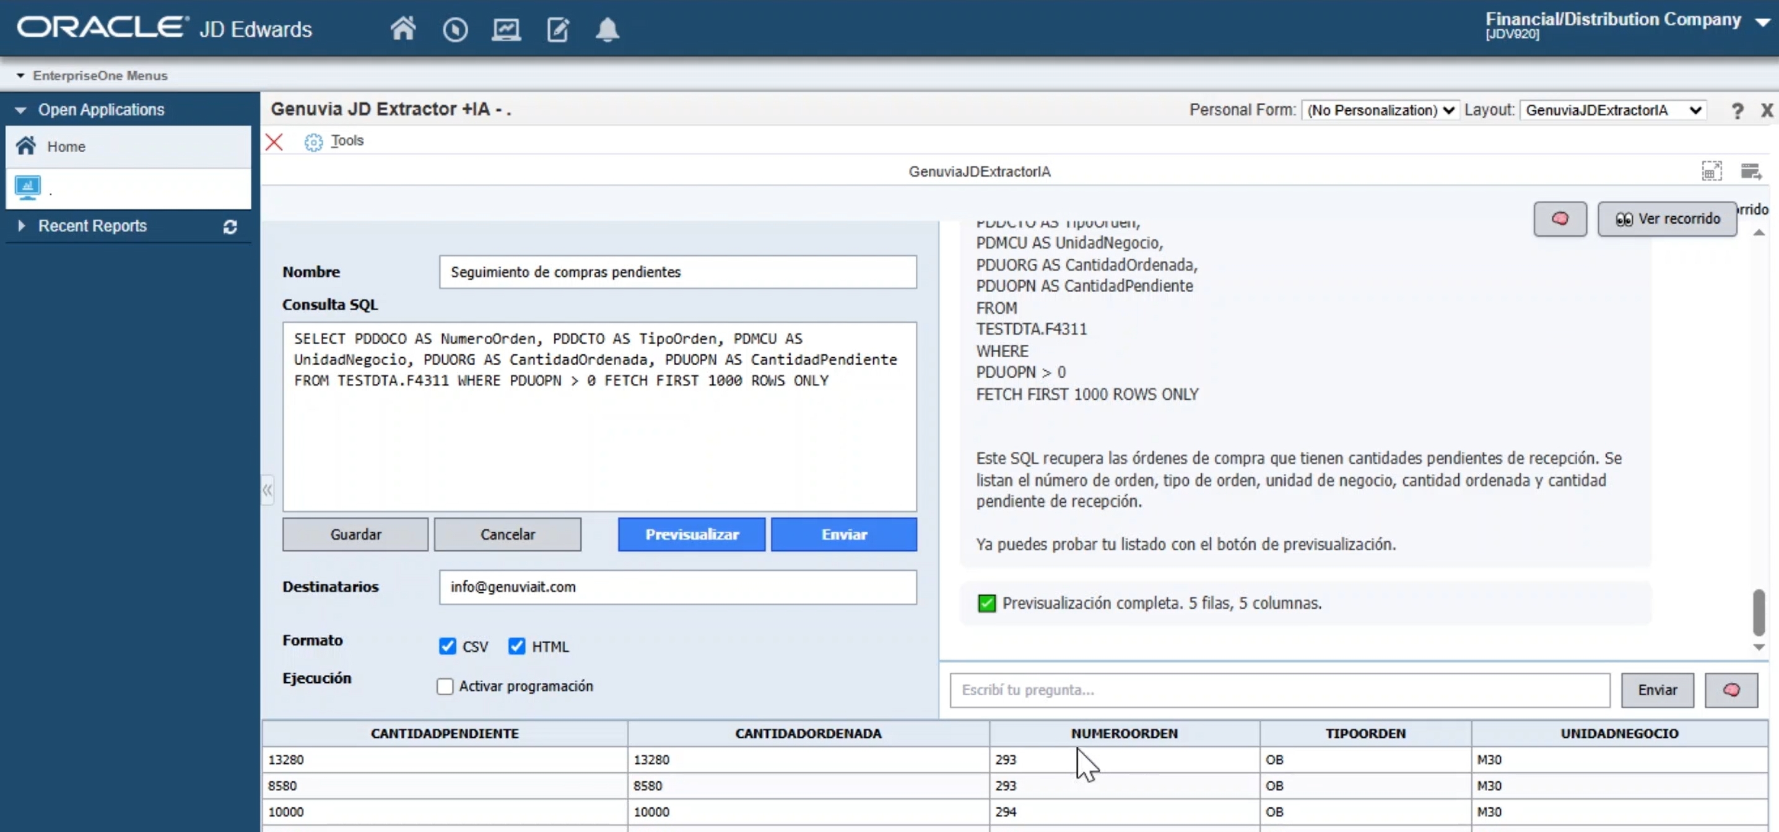Select the 8580 CANTIDADORDENADA cell
Viewport: 1779px width, 832px height.
(x=808, y=786)
